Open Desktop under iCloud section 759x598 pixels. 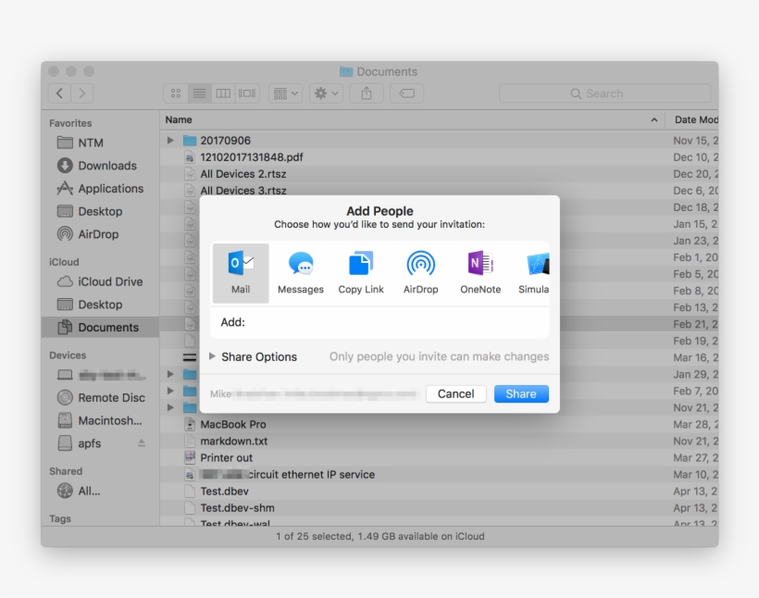[x=100, y=304]
